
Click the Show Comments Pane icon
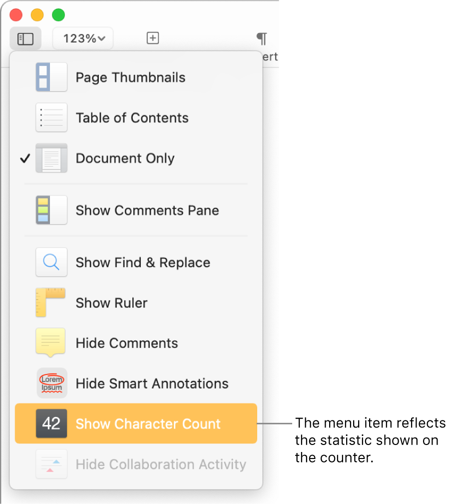coord(51,210)
